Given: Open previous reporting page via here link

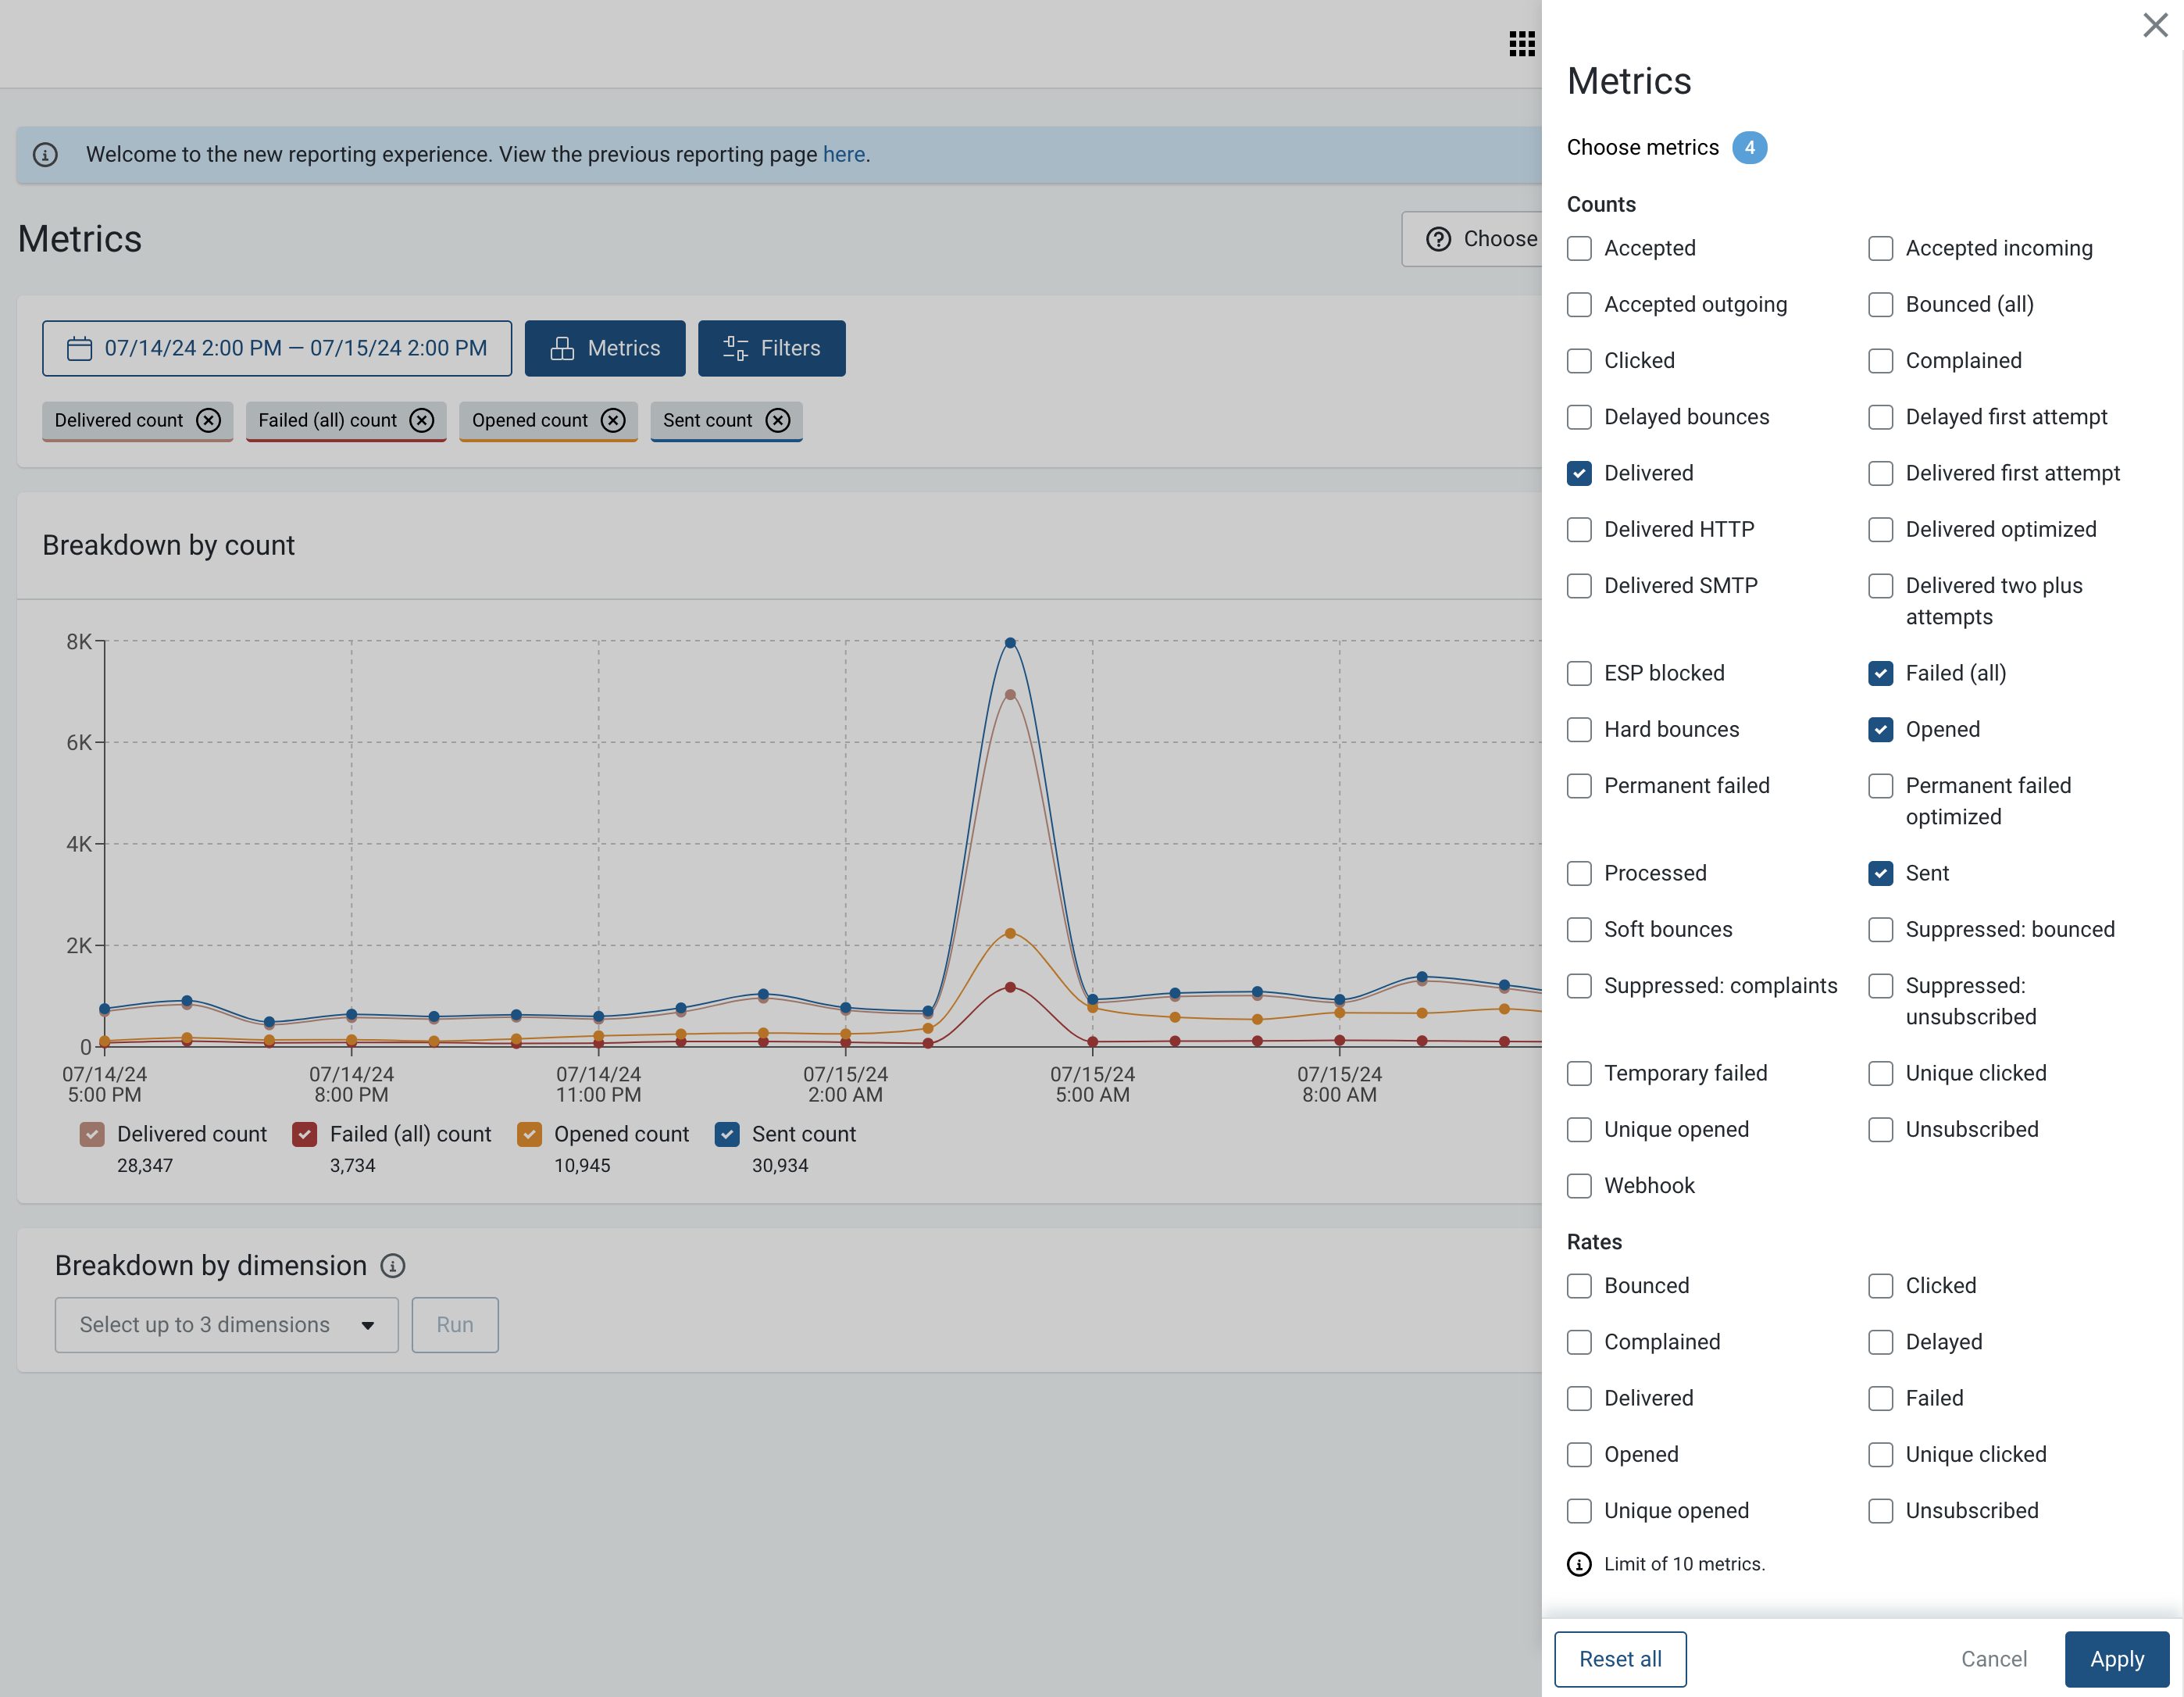Looking at the screenshot, I should [843, 154].
